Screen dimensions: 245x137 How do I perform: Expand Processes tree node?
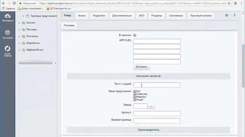20,37
